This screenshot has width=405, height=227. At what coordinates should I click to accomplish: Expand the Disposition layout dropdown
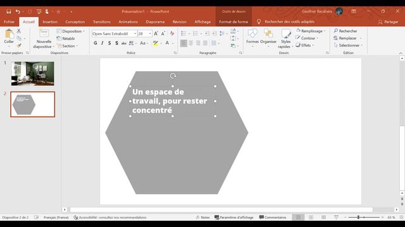[70, 31]
